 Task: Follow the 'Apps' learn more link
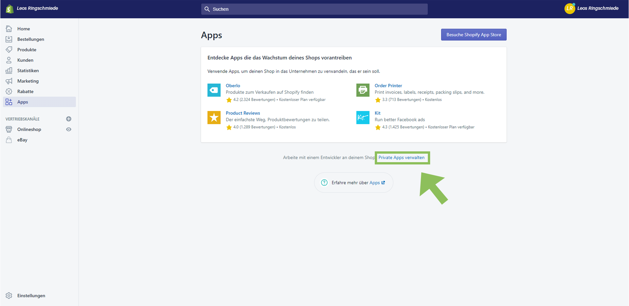[374, 183]
